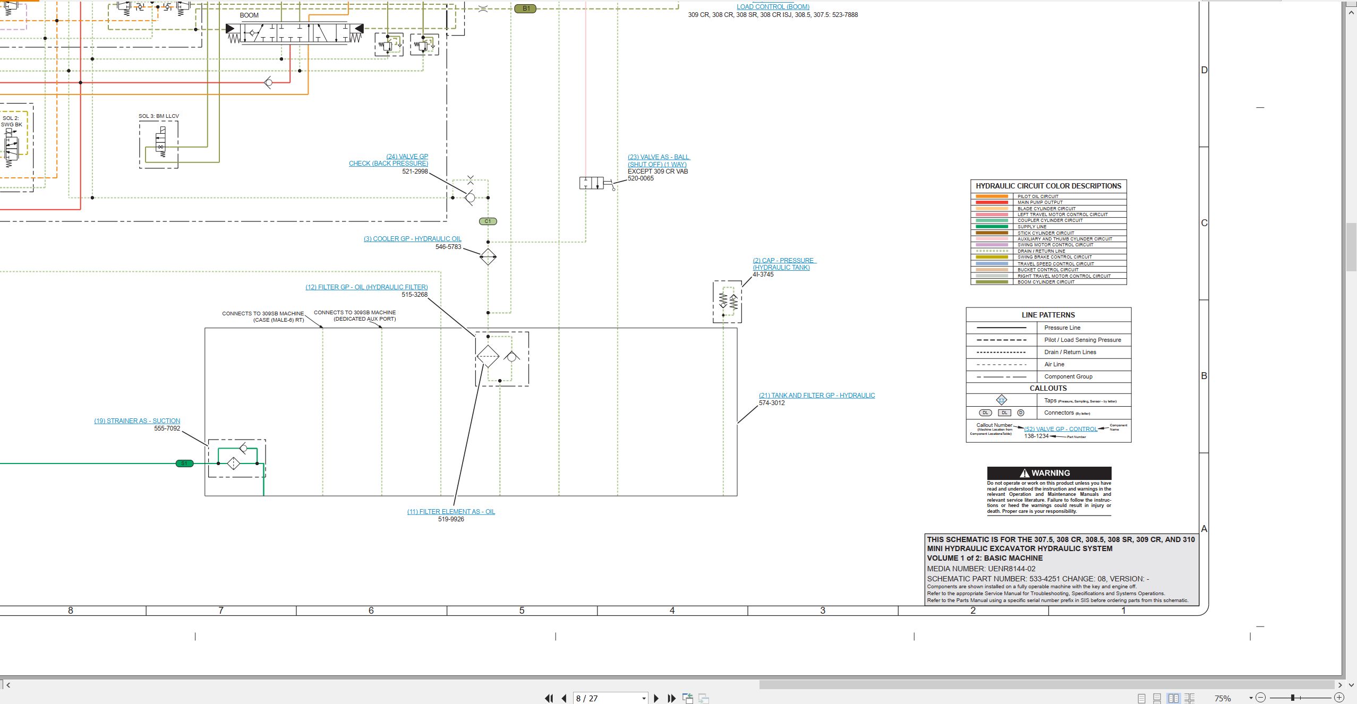This screenshot has width=1357, height=704.
Task: Go to the first page
Action: click(x=549, y=698)
